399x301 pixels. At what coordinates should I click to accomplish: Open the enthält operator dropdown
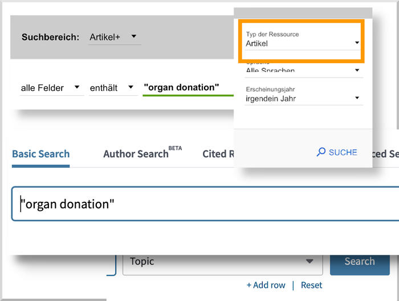112,88
